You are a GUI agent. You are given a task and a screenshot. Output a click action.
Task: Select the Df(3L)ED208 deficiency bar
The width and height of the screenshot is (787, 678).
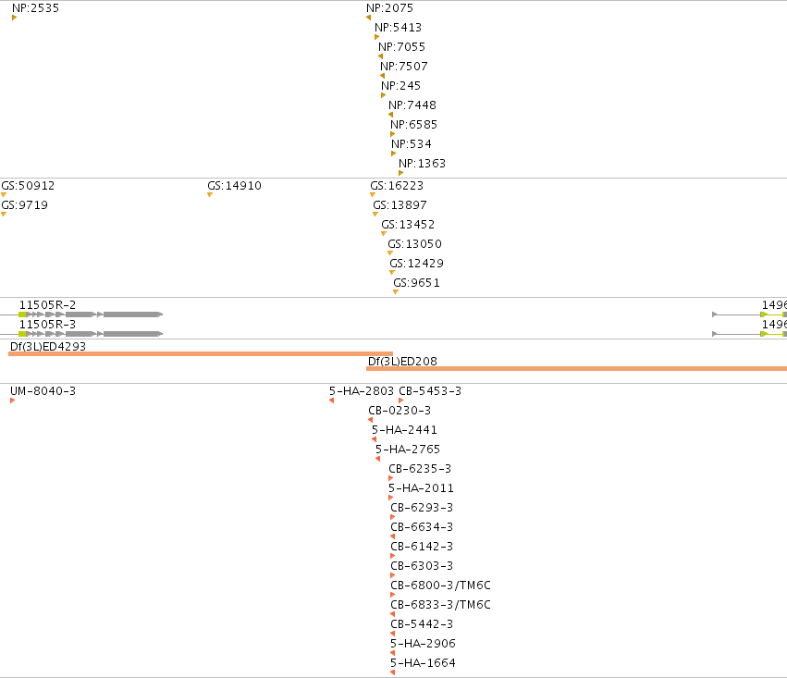pos(577,368)
